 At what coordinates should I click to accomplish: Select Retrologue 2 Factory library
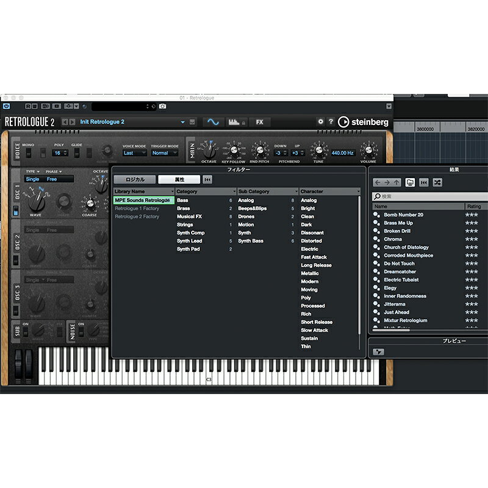[x=144, y=217]
